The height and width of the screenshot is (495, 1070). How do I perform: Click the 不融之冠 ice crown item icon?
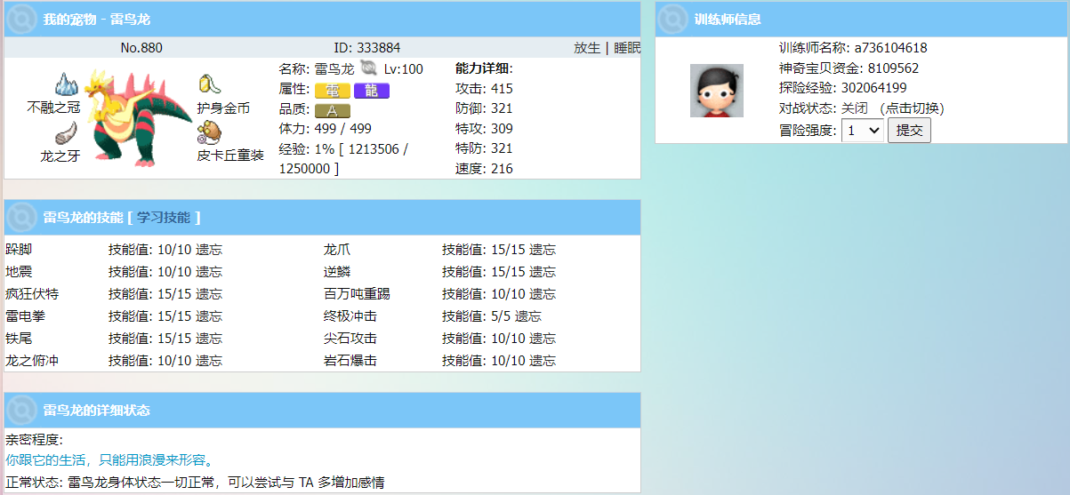pyautogui.click(x=68, y=84)
